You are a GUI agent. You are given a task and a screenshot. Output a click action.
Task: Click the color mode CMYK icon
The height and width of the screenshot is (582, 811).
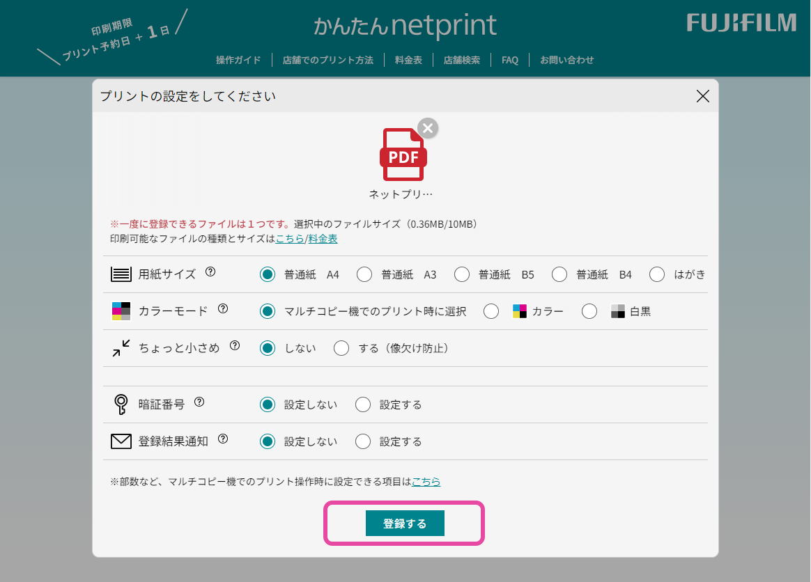point(121,311)
